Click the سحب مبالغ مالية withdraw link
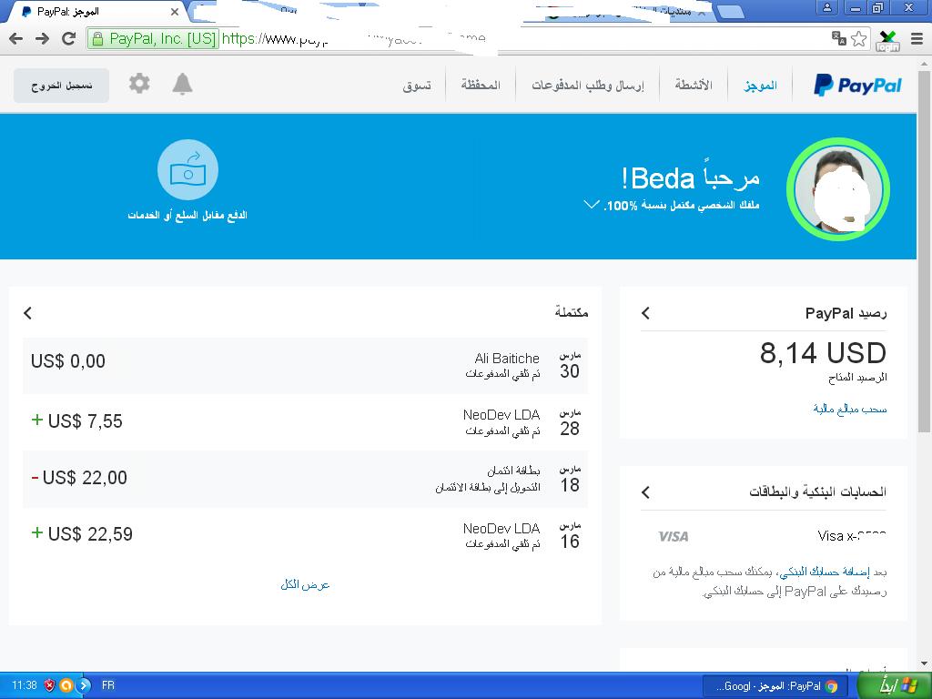Image resolution: width=932 pixels, height=699 pixels. (x=850, y=409)
